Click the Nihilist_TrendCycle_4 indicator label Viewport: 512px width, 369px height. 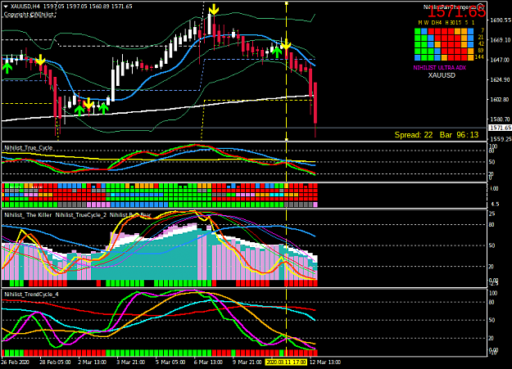tap(31, 295)
